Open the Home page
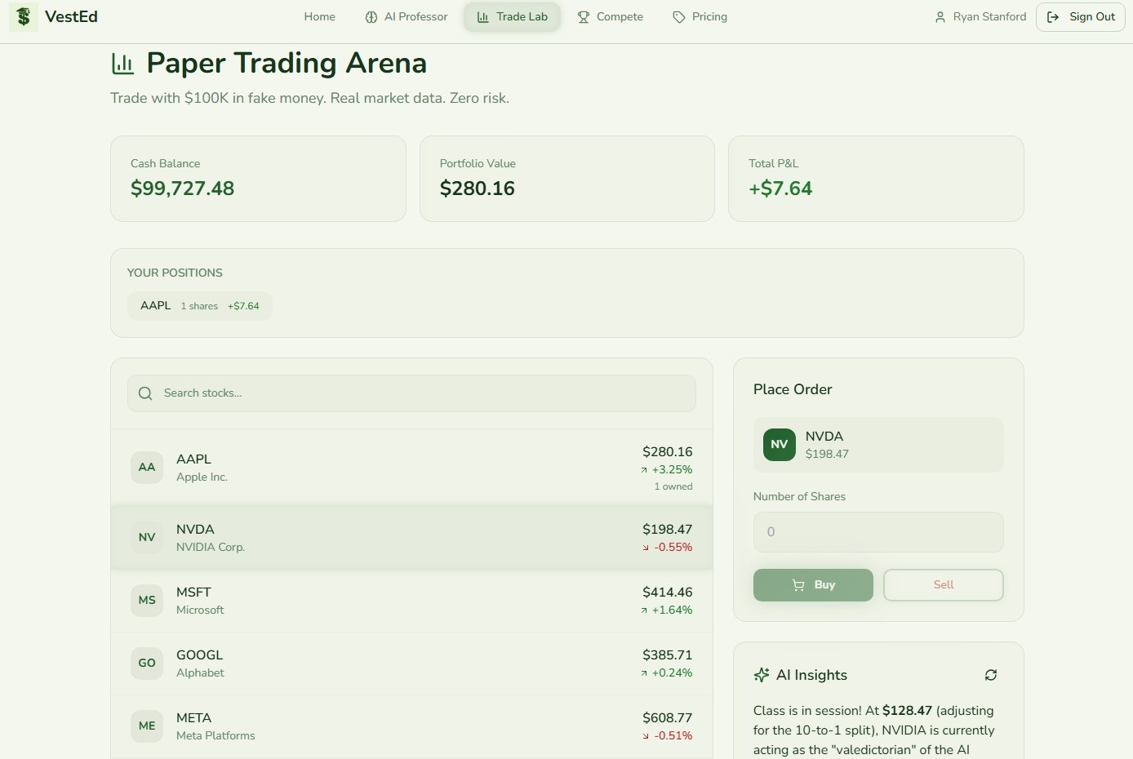Screen dimensions: 1133x759 [x=319, y=17]
